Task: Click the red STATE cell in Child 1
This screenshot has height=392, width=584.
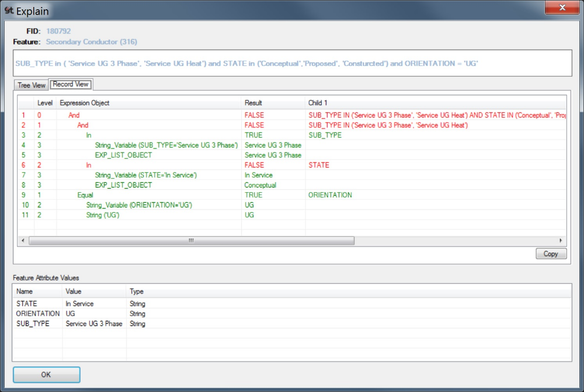Action: pyautogui.click(x=319, y=165)
